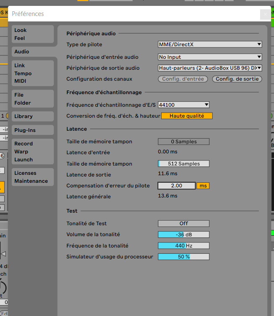The width and height of the screenshot is (274, 316).
Task: Click the 512 Samples buffer size field
Action: click(184, 163)
